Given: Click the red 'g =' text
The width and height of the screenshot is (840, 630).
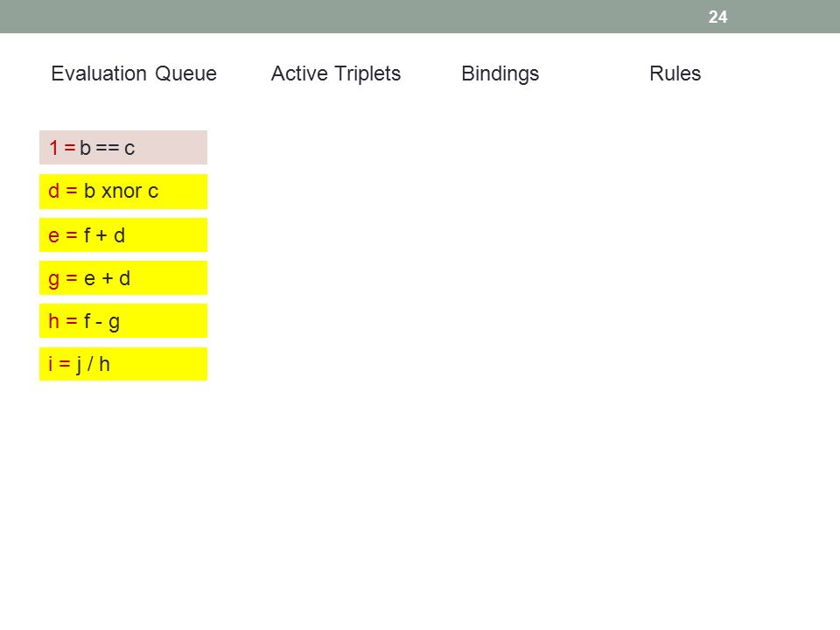Looking at the screenshot, I should click(x=63, y=279).
